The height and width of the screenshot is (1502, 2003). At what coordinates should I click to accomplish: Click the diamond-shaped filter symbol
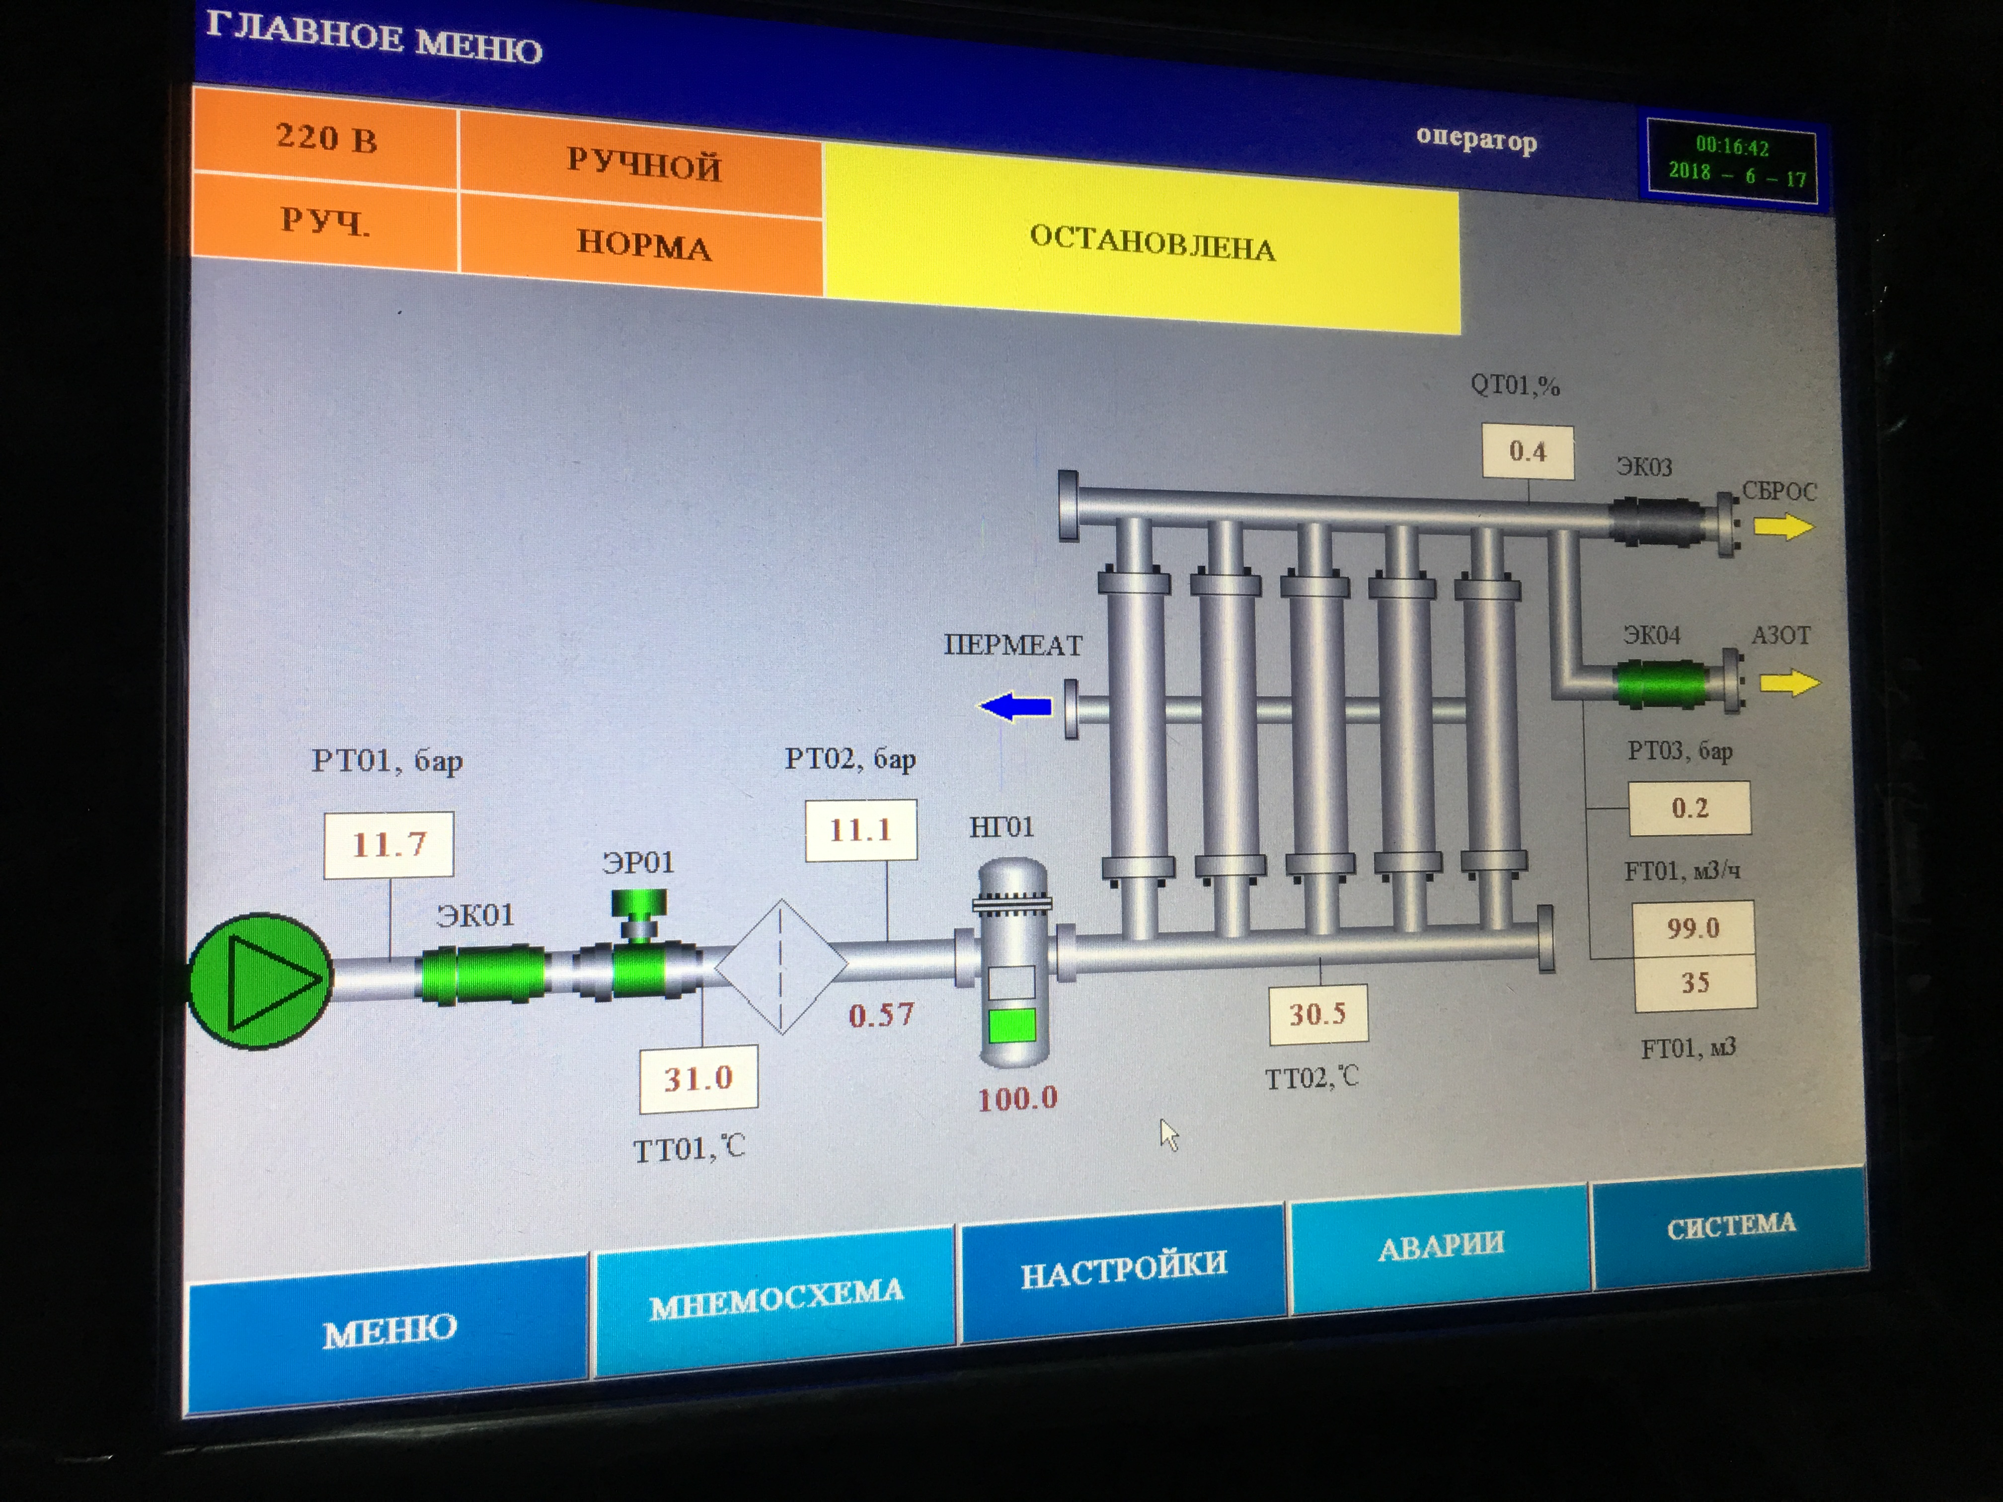(781, 966)
